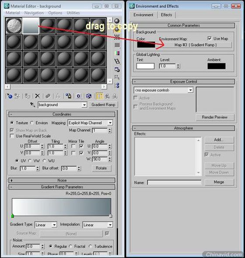The width and height of the screenshot is (245, 258).
Task: Click the Add... atmosphere button
Action: tap(219, 140)
